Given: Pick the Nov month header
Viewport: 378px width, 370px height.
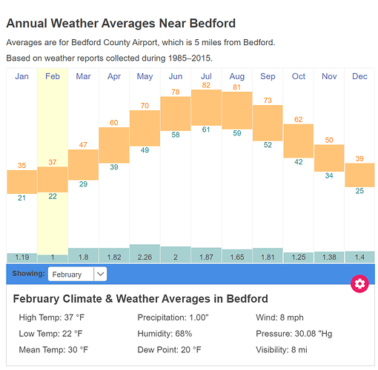Looking at the screenshot, I should pyautogui.click(x=329, y=76).
